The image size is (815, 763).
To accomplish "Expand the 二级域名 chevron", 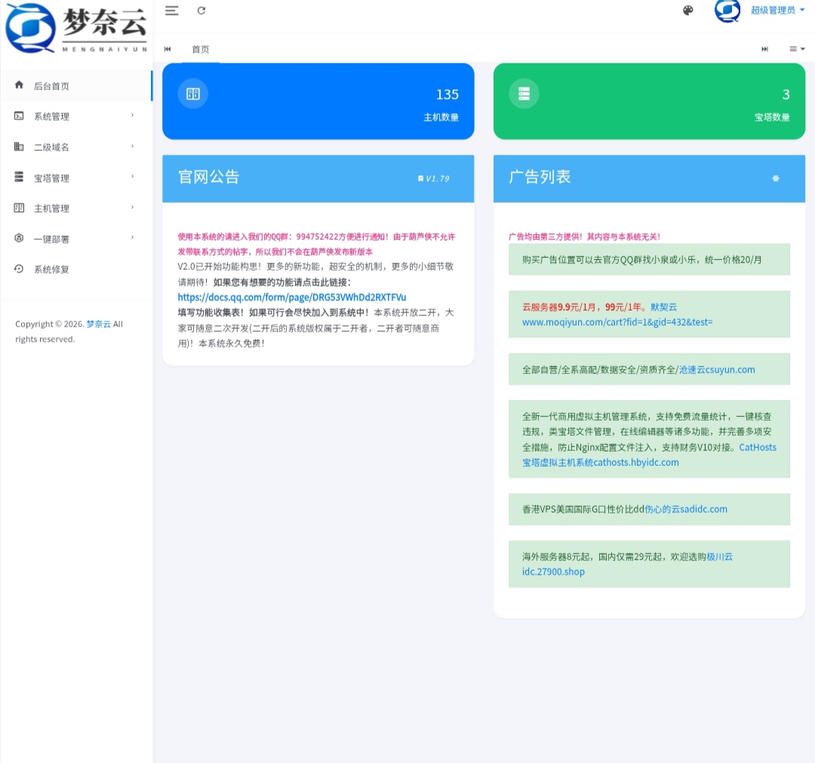I will (133, 146).
